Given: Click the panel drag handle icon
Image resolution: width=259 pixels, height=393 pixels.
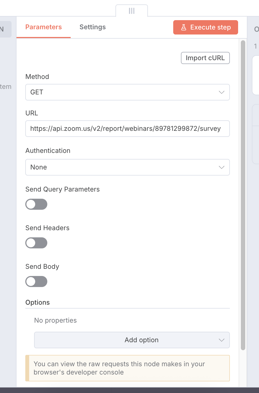Looking at the screenshot, I should tap(132, 11).
